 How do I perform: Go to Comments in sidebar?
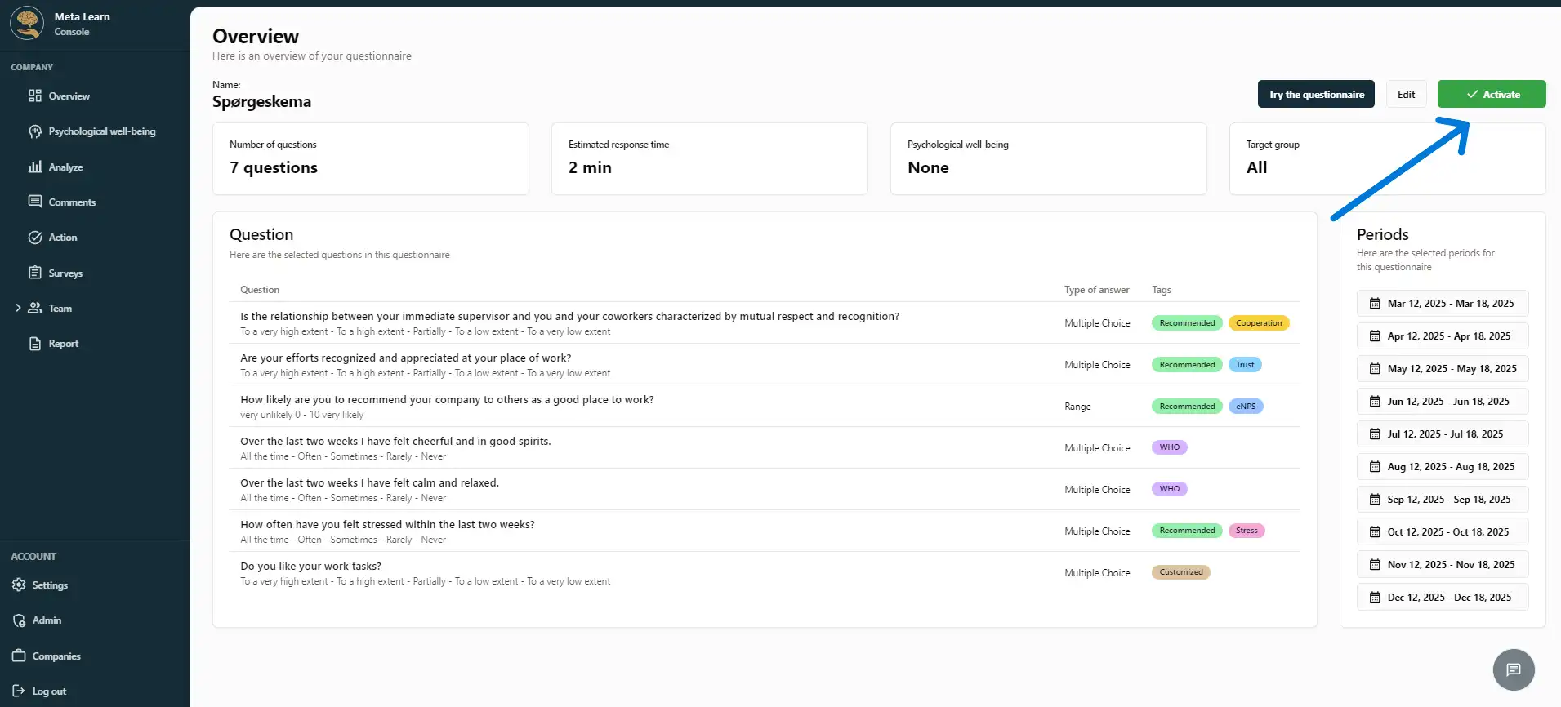pos(72,202)
